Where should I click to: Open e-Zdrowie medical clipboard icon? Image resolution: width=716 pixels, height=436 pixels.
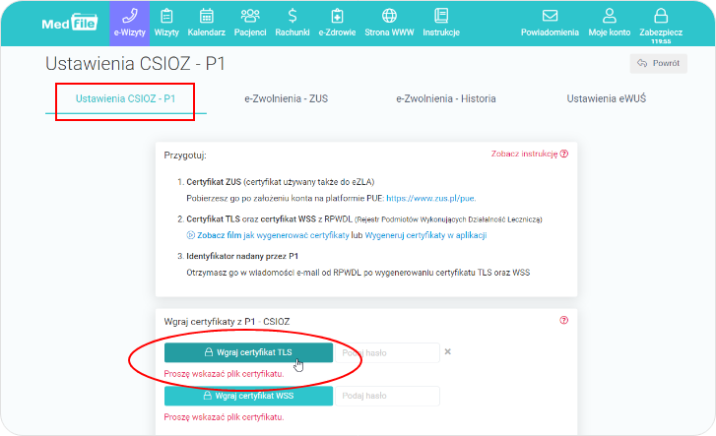[337, 17]
